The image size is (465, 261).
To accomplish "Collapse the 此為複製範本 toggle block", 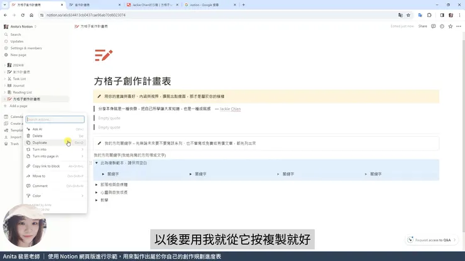I will (96, 163).
